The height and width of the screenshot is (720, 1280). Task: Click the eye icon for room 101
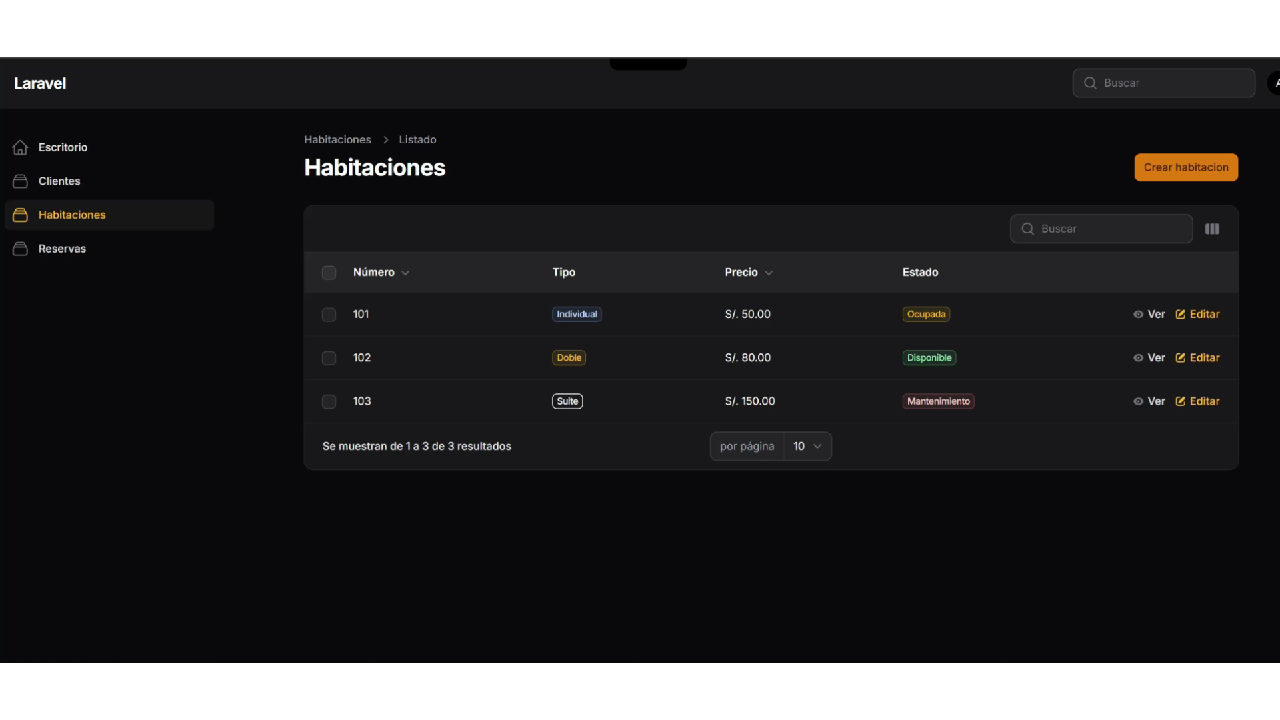pos(1138,315)
